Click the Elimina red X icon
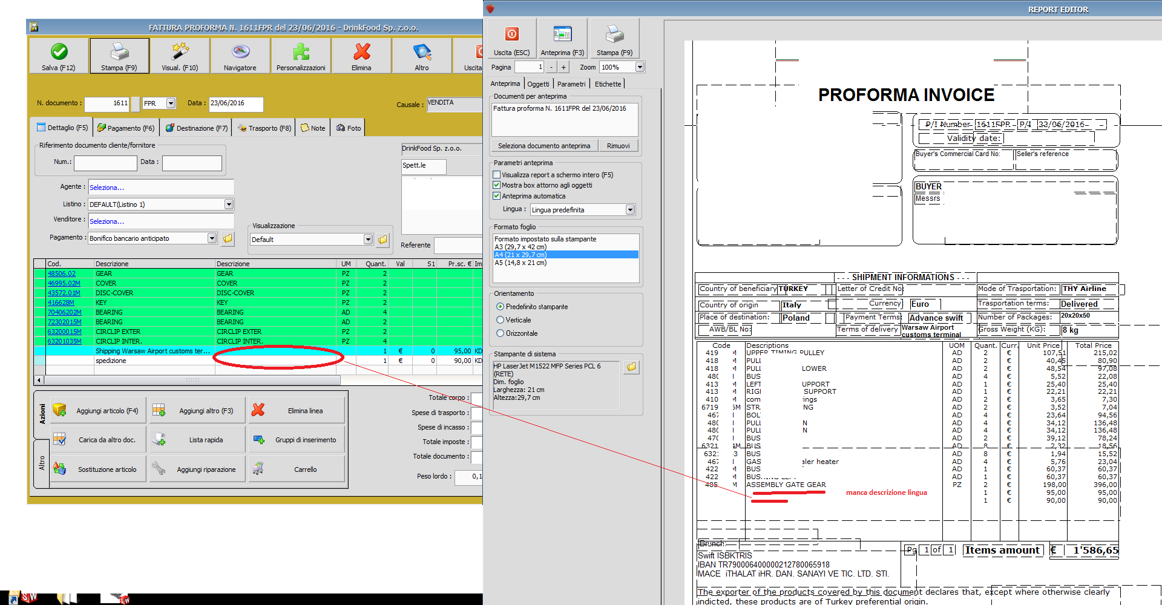 point(361,52)
